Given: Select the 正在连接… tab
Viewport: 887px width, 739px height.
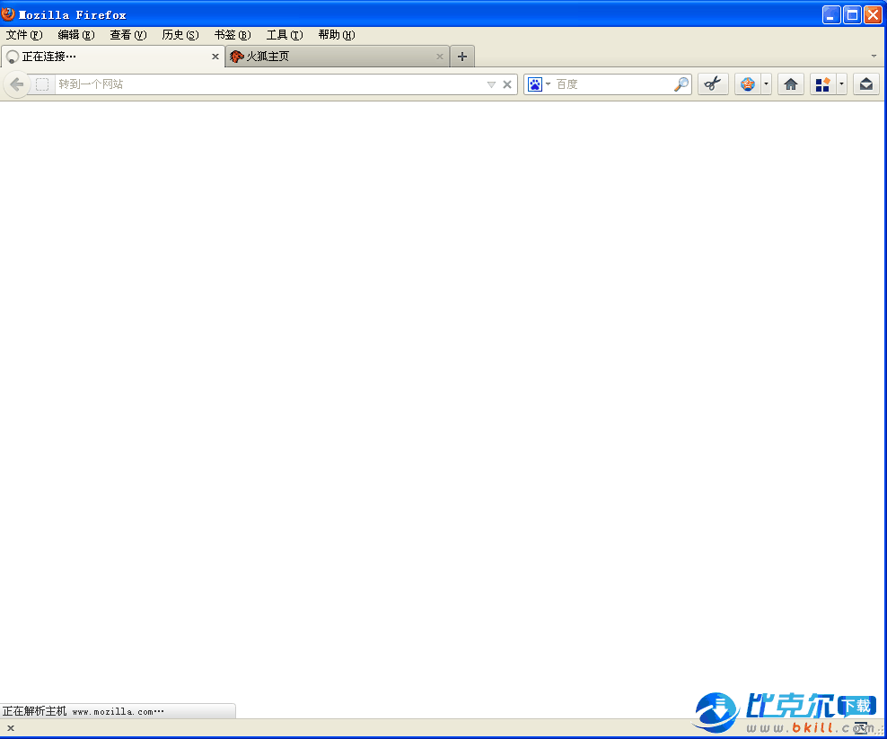Looking at the screenshot, I should (x=112, y=57).
